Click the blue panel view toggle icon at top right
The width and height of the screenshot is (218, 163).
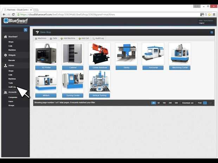[x=212, y=32]
